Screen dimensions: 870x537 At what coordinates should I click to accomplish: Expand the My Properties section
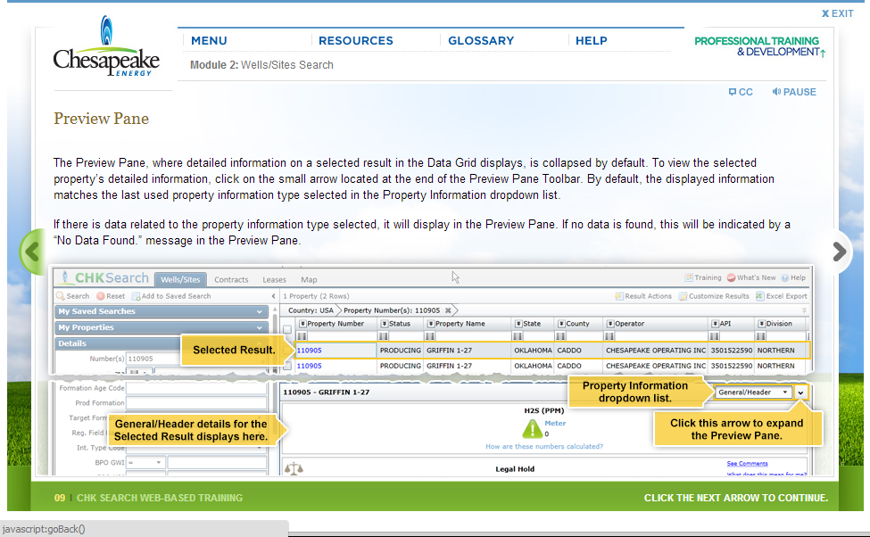161,328
